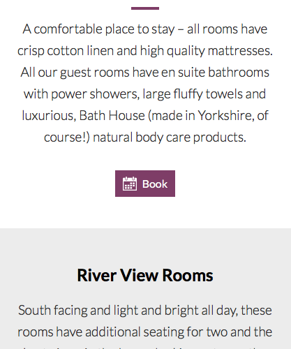Click the "Bath House" brand name text
The image size is (291, 349).
pos(112,115)
